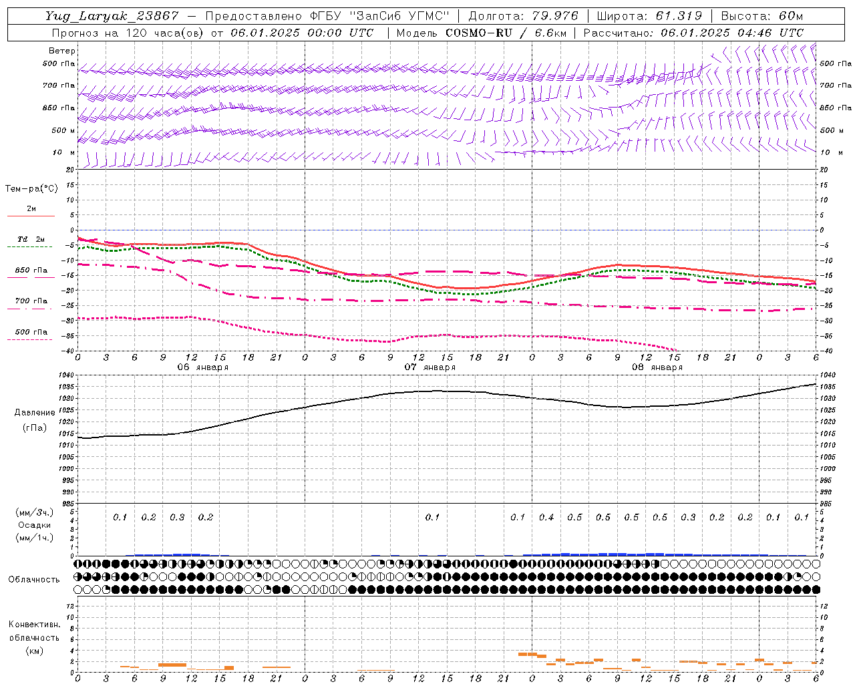Click the longitude value Долгота: 79.976

pos(524,16)
